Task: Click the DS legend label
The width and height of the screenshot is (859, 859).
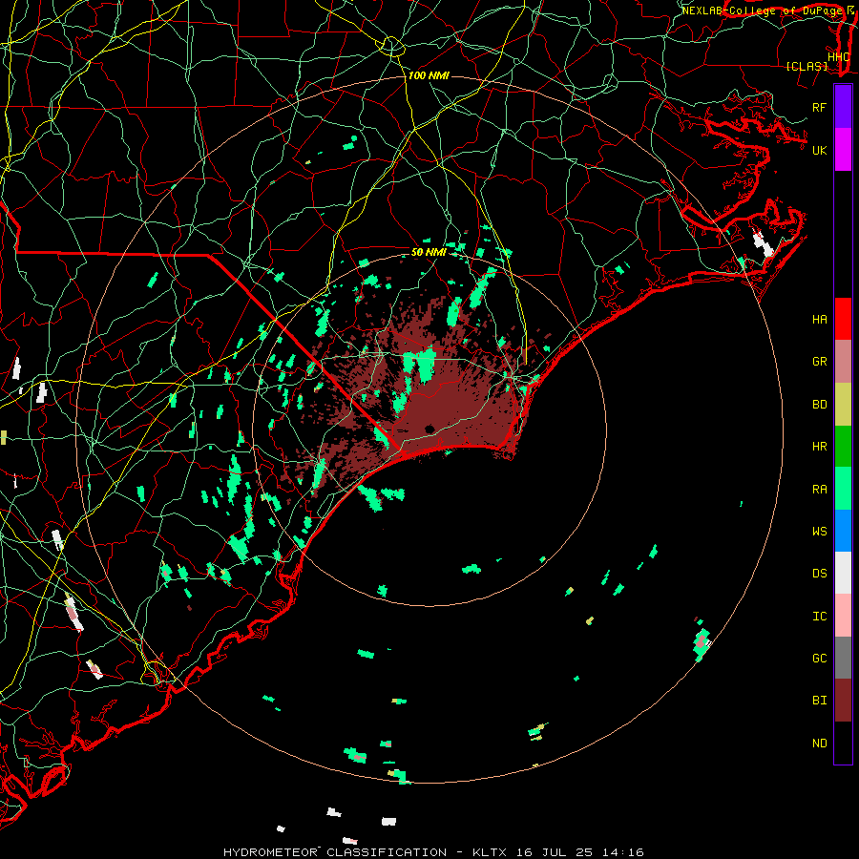Action: (x=819, y=574)
